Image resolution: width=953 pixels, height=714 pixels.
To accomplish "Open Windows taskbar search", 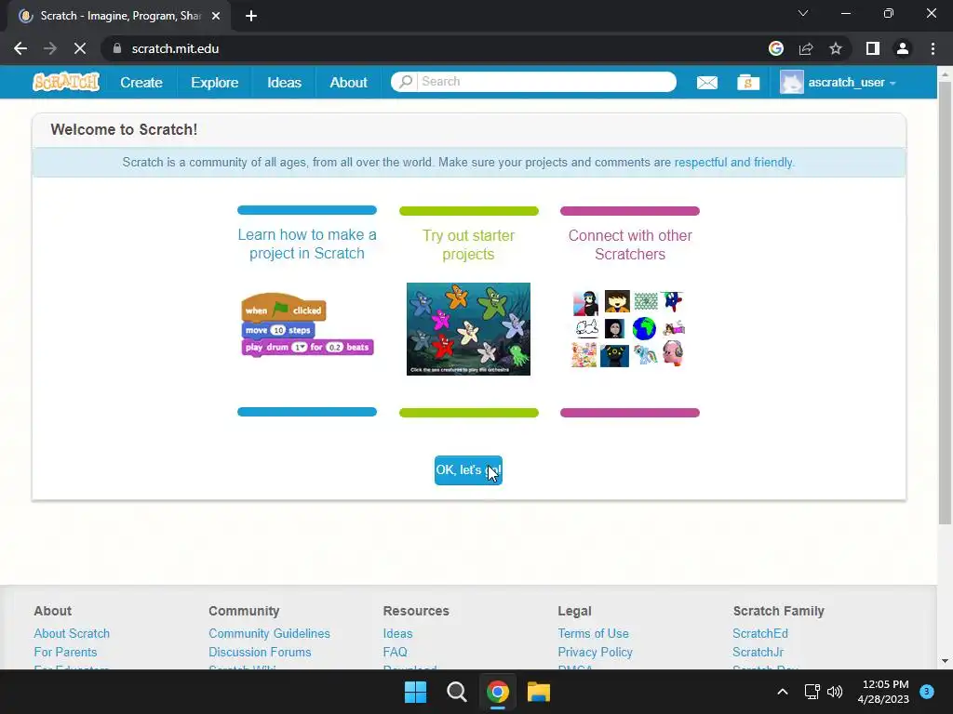I will click(456, 692).
